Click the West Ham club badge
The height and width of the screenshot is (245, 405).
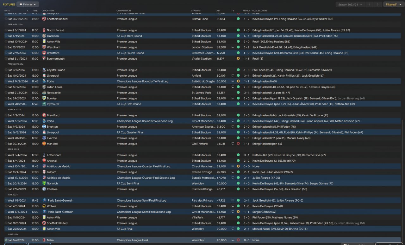click(44, 47)
